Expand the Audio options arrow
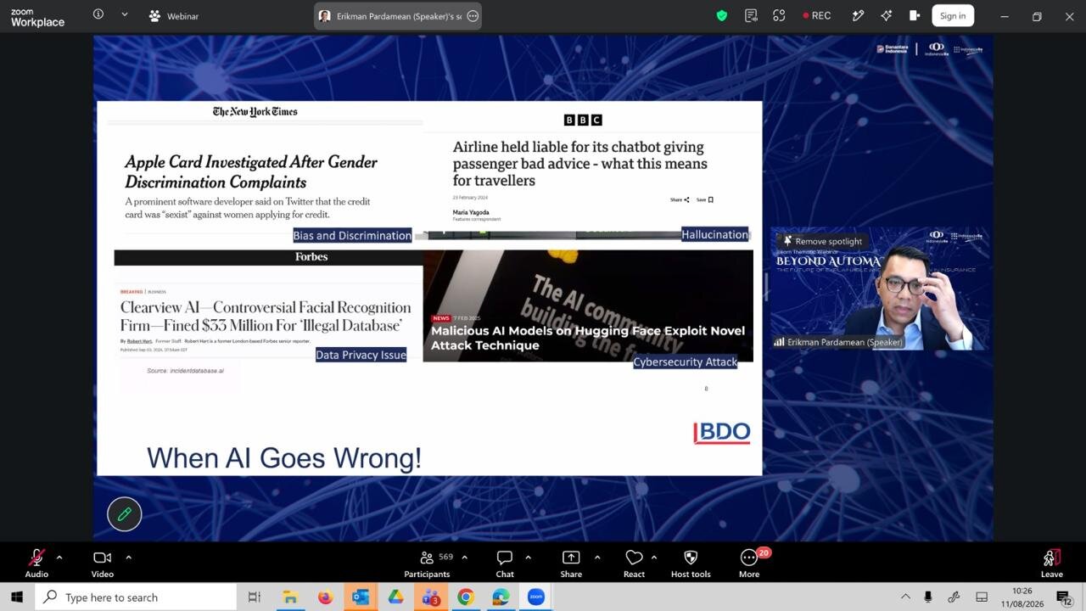The image size is (1086, 611). [59, 558]
